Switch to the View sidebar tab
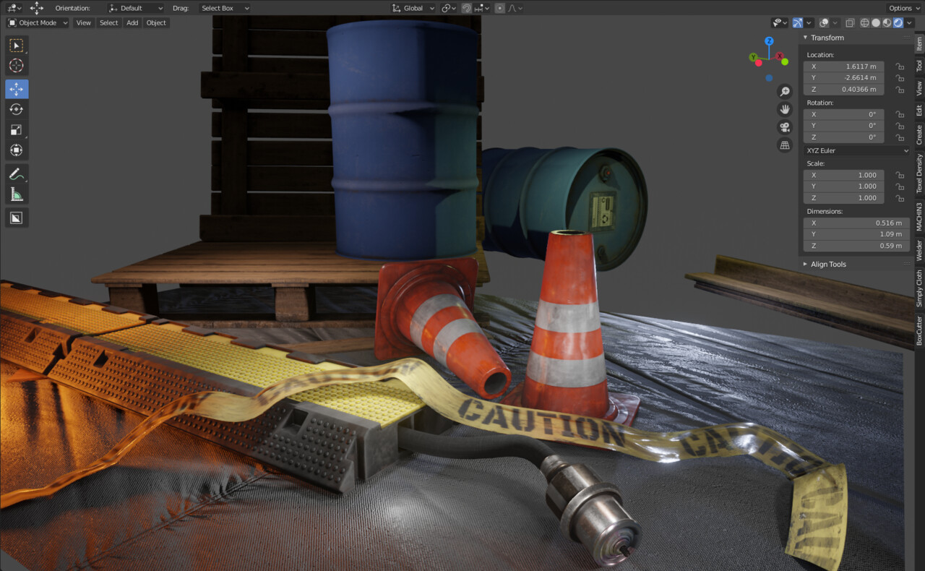This screenshot has height=571, width=925. (919, 88)
